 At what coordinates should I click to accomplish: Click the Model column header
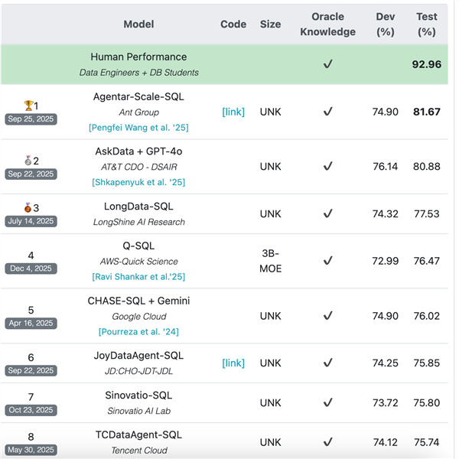138,24
